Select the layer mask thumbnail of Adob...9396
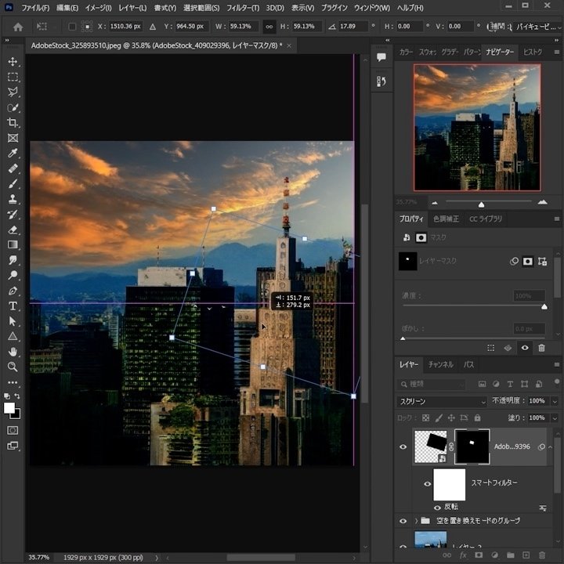This screenshot has width=564, height=564. 472,446
